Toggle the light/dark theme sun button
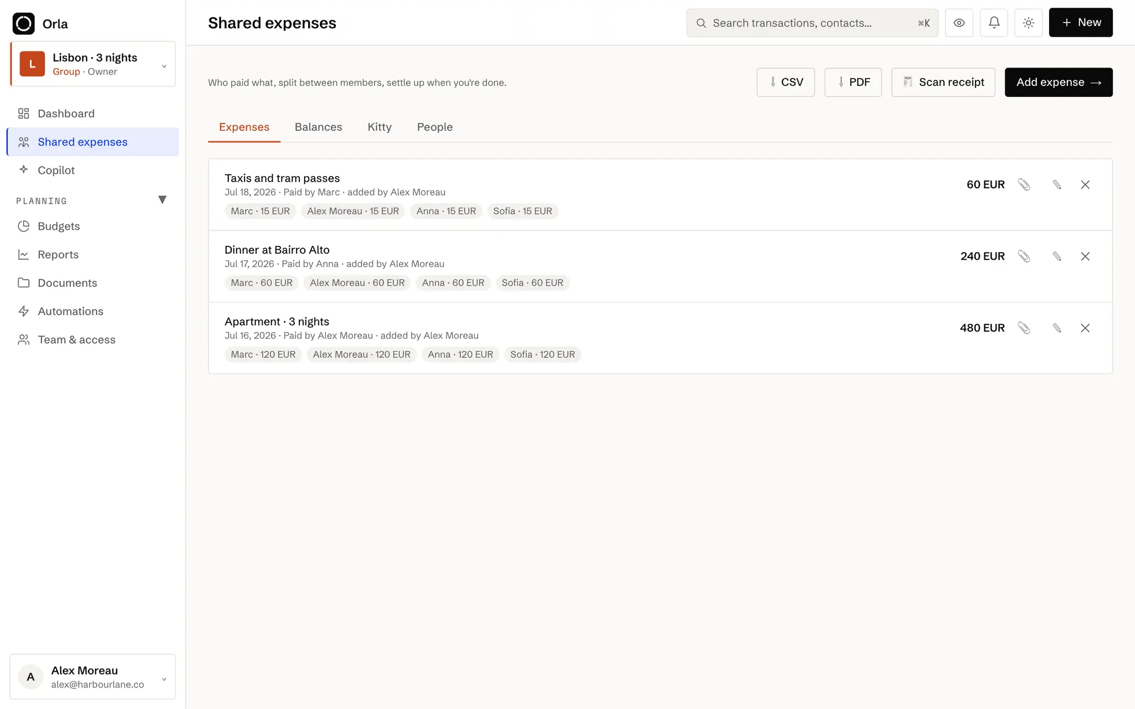1135x709 pixels. pyautogui.click(x=1029, y=23)
